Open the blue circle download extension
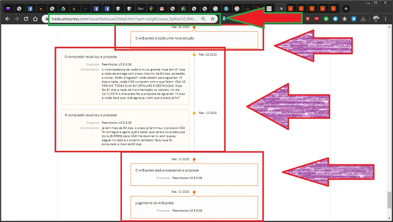 (x=335, y=19)
